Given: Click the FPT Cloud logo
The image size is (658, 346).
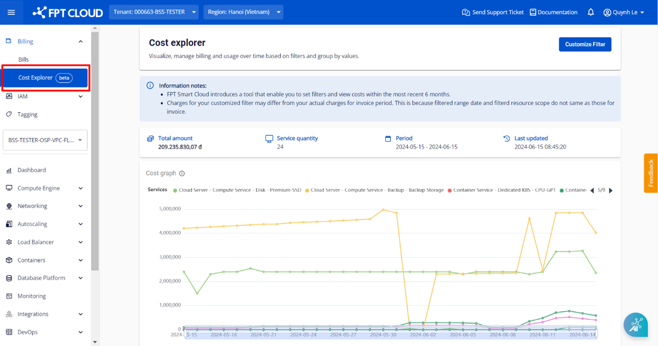Looking at the screenshot, I should (x=68, y=12).
